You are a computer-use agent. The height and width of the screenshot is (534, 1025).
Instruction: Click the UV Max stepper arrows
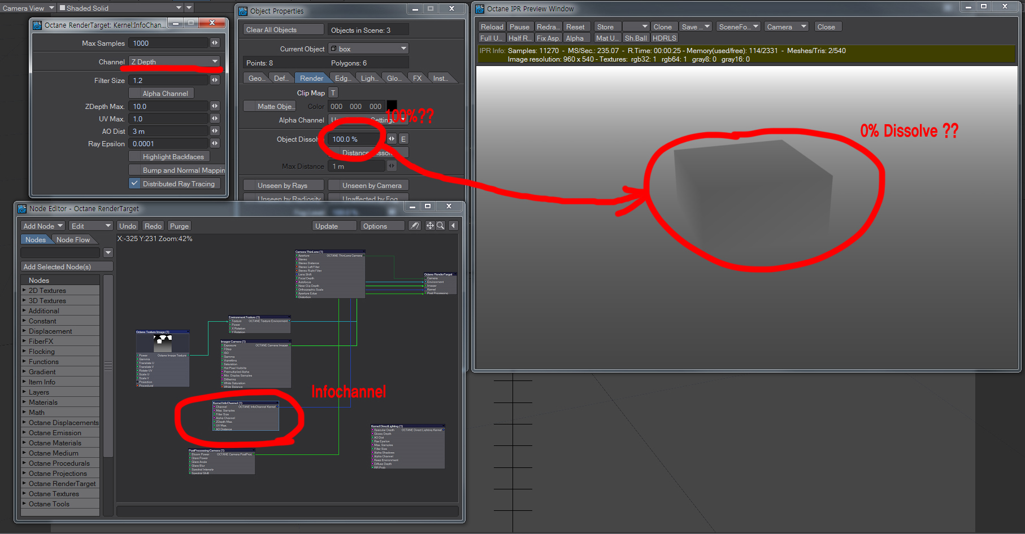tap(215, 119)
